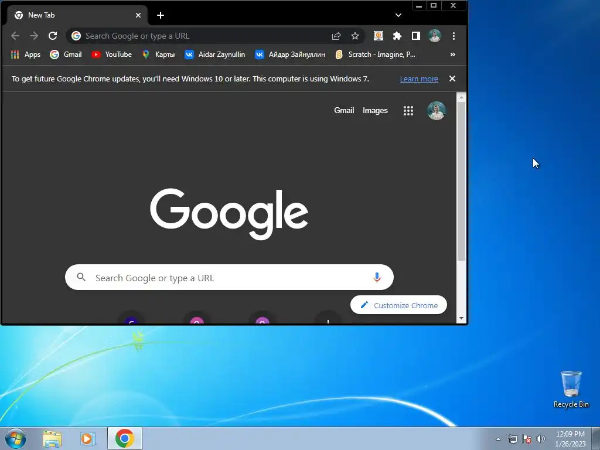Viewport: 600px width, 450px height.
Task: Click the Learn more link
Action: pyautogui.click(x=419, y=79)
